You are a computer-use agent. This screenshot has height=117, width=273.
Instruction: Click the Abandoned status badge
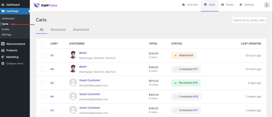pyautogui.click(x=184, y=55)
